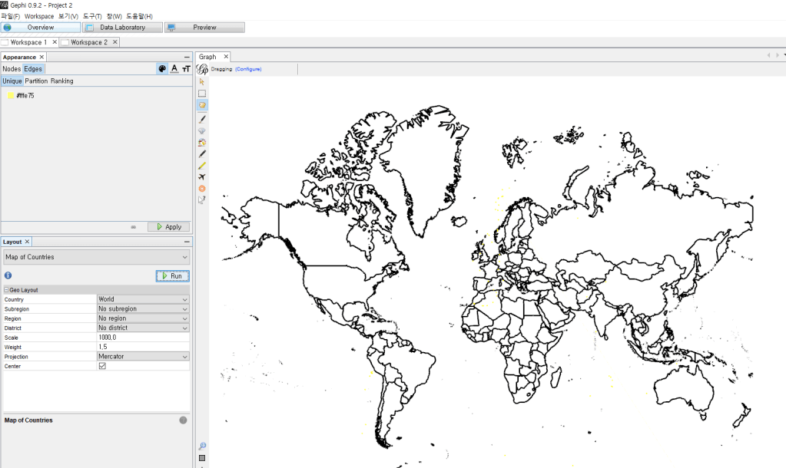Click the Configure link beside Dragging
The height and width of the screenshot is (468, 786).
248,69
